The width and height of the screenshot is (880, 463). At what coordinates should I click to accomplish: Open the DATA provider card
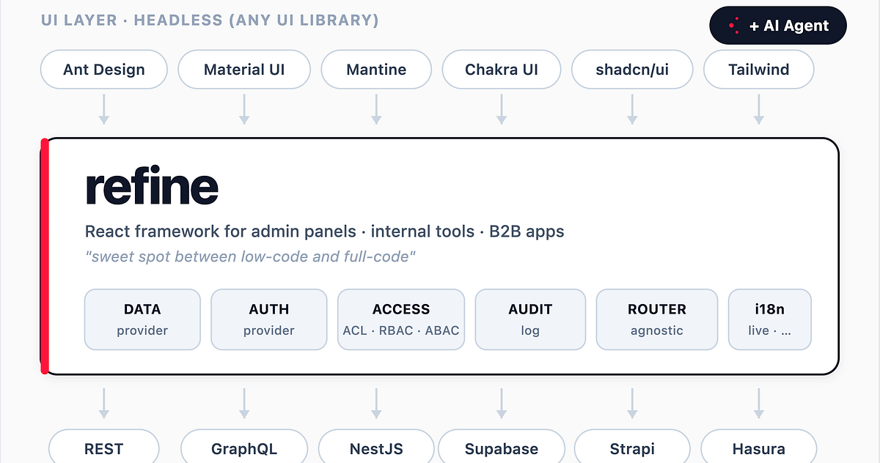tap(142, 319)
